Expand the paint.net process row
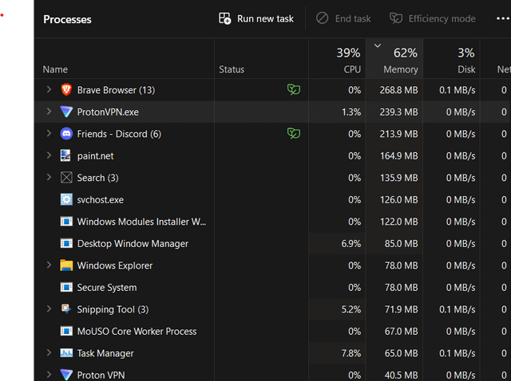 click(x=49, y=155)
